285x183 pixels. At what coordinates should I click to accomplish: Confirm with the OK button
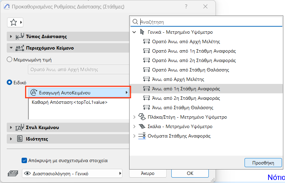[190, 173]
